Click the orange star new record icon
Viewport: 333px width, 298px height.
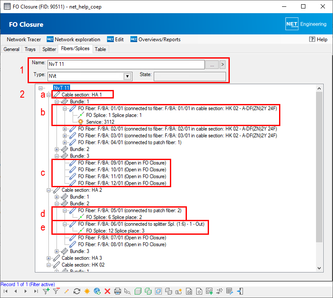(x=87, y=291)
